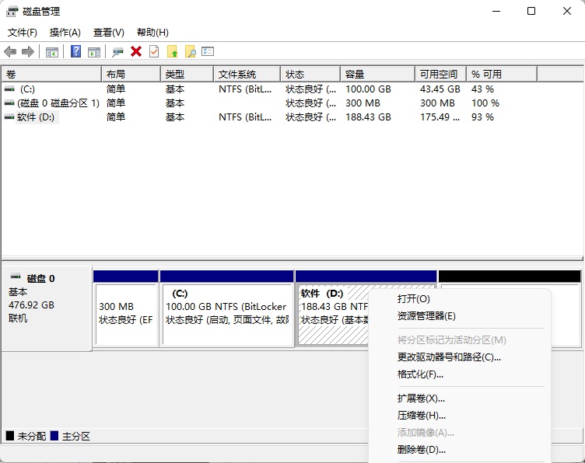Toggle the show/hide action pane icon

coord(94,52)
